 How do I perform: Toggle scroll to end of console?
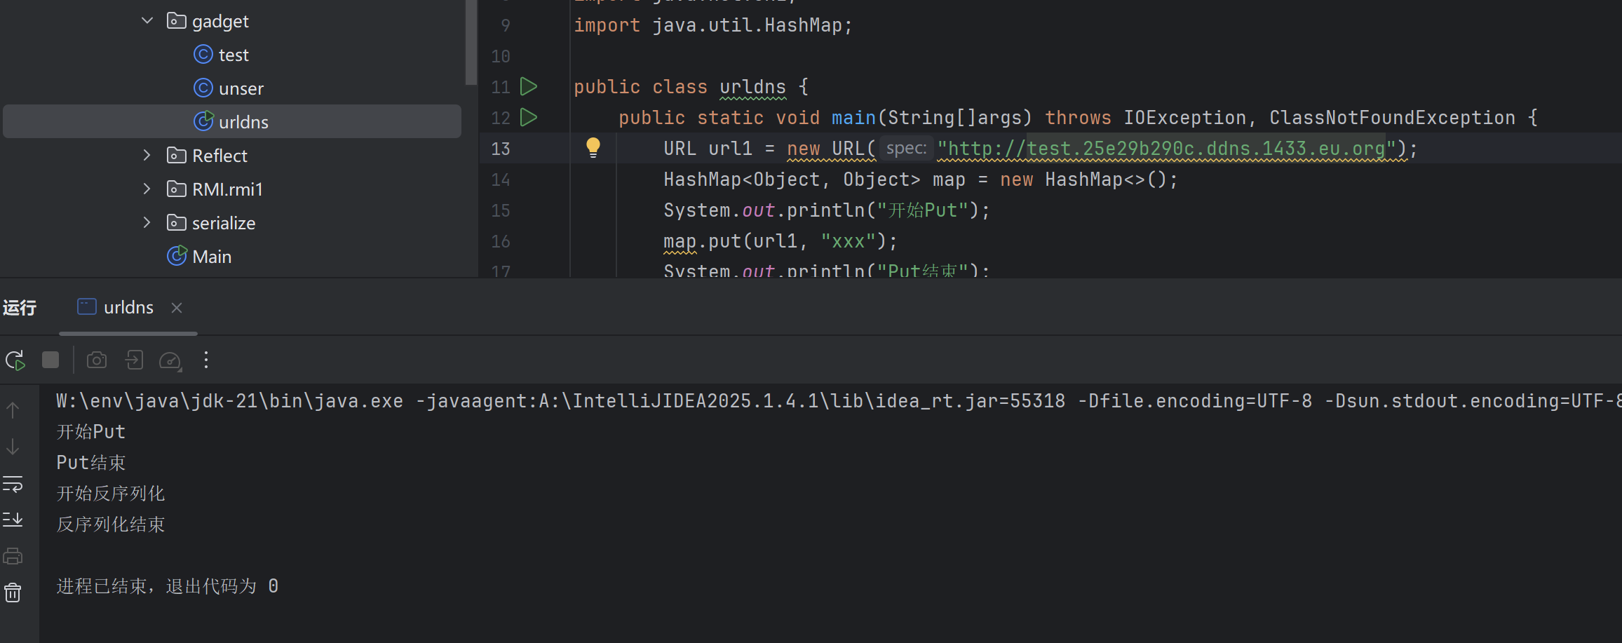coord(13,520)
